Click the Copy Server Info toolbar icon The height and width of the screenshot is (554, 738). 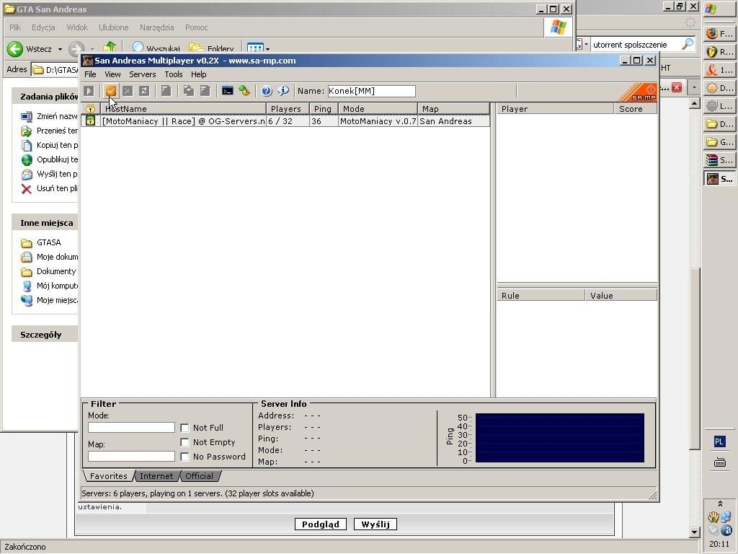pyautogui.click(x=188, y=91)
